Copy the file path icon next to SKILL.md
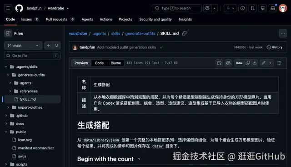The height and width of the screenshot is (167, 291). pos(184,33)
